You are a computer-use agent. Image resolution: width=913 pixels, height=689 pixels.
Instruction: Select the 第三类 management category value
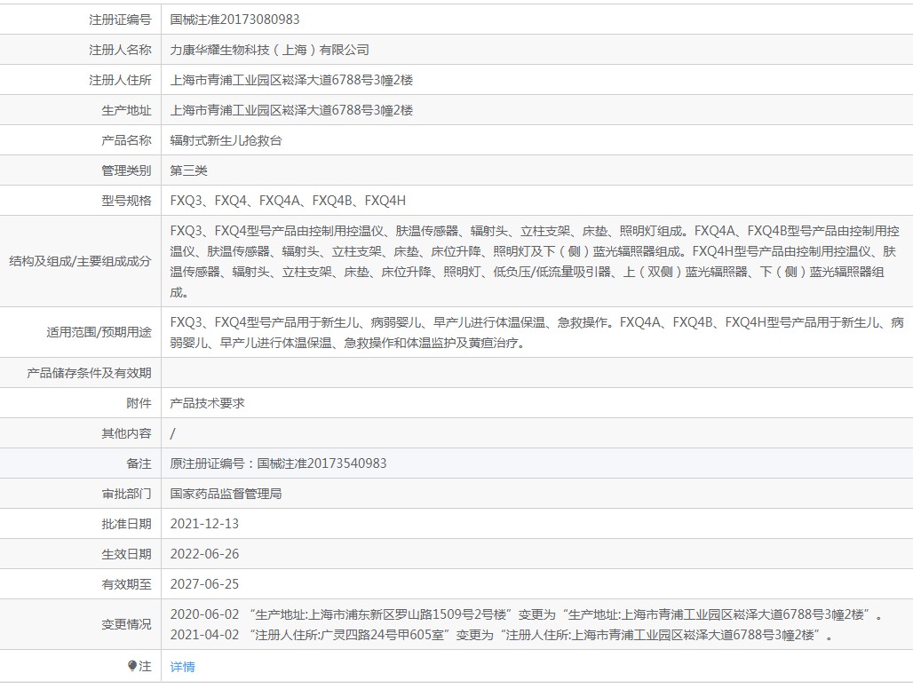[188, 170]
